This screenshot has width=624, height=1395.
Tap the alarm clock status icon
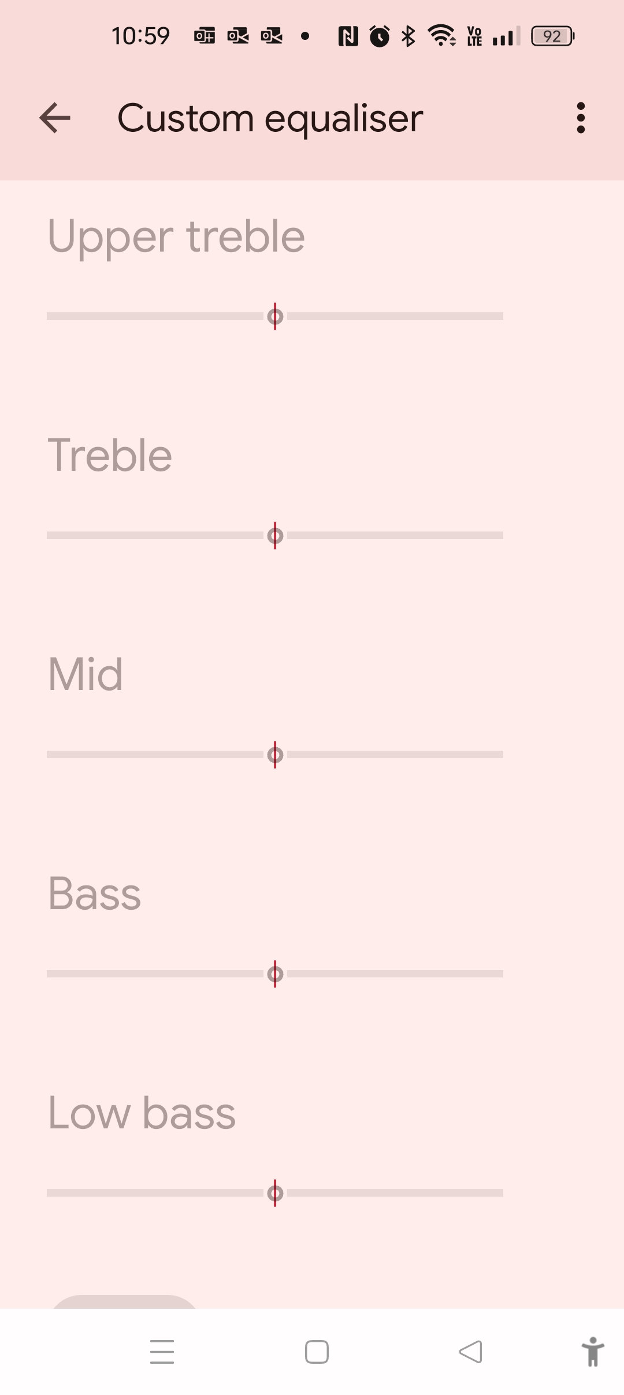coord(380,36)
